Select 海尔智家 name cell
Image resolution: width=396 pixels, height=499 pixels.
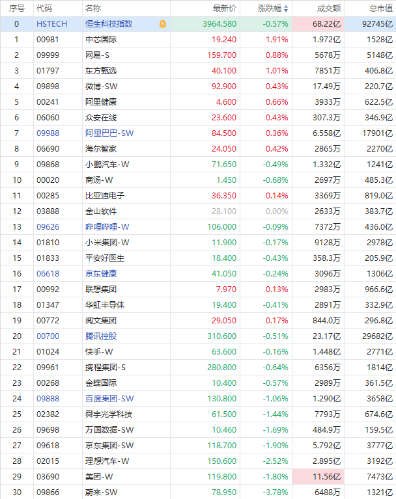[126, 148]
